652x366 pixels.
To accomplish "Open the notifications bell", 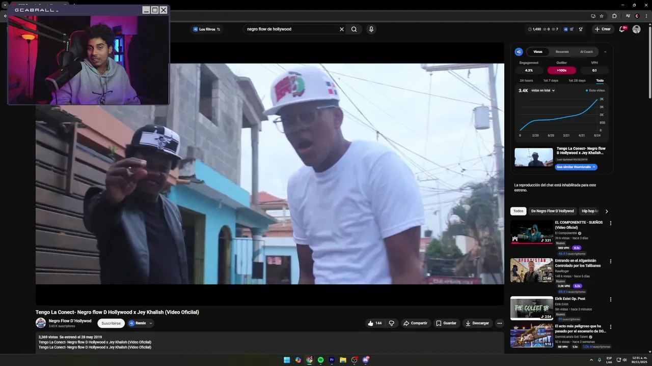I will (622, 29).
